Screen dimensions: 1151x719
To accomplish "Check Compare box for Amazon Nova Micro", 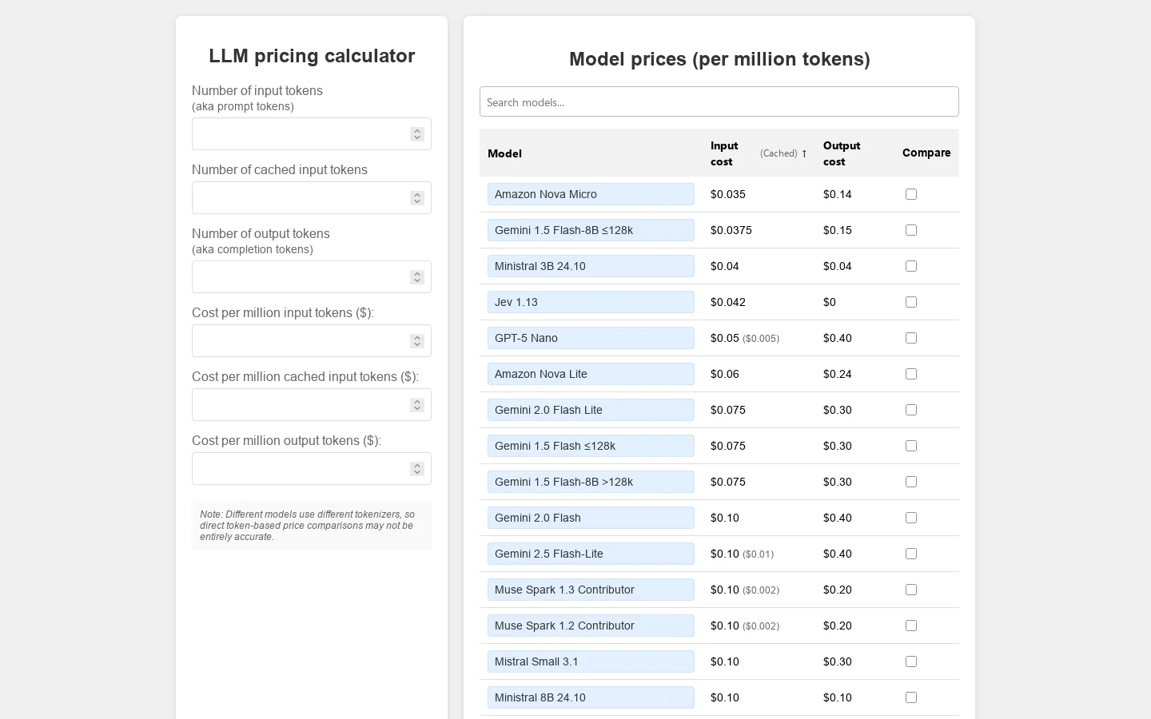I will (x=911, y=194).
